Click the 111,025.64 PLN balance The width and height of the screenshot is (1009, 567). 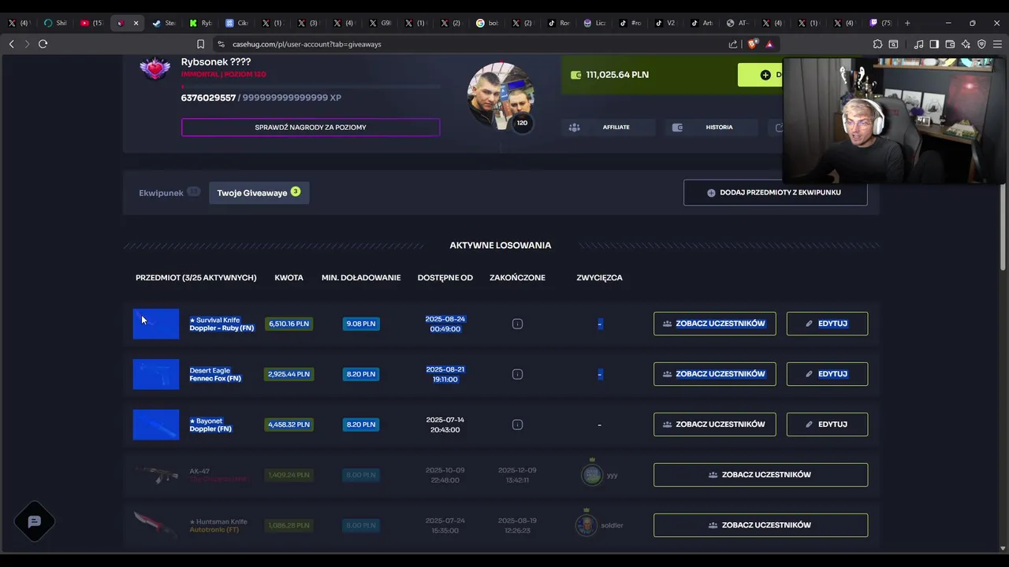[x=617, y=75]
